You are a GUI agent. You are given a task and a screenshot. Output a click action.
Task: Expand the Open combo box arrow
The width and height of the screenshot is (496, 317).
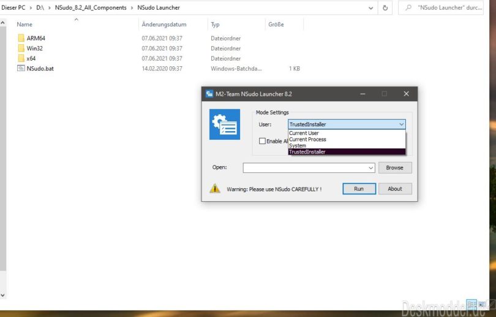[370, 168]
